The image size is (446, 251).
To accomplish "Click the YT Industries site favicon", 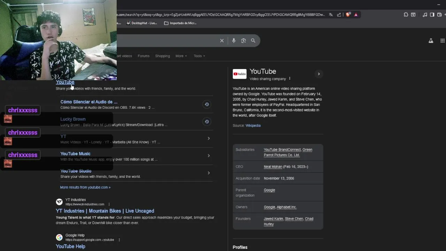I will 59,202.
